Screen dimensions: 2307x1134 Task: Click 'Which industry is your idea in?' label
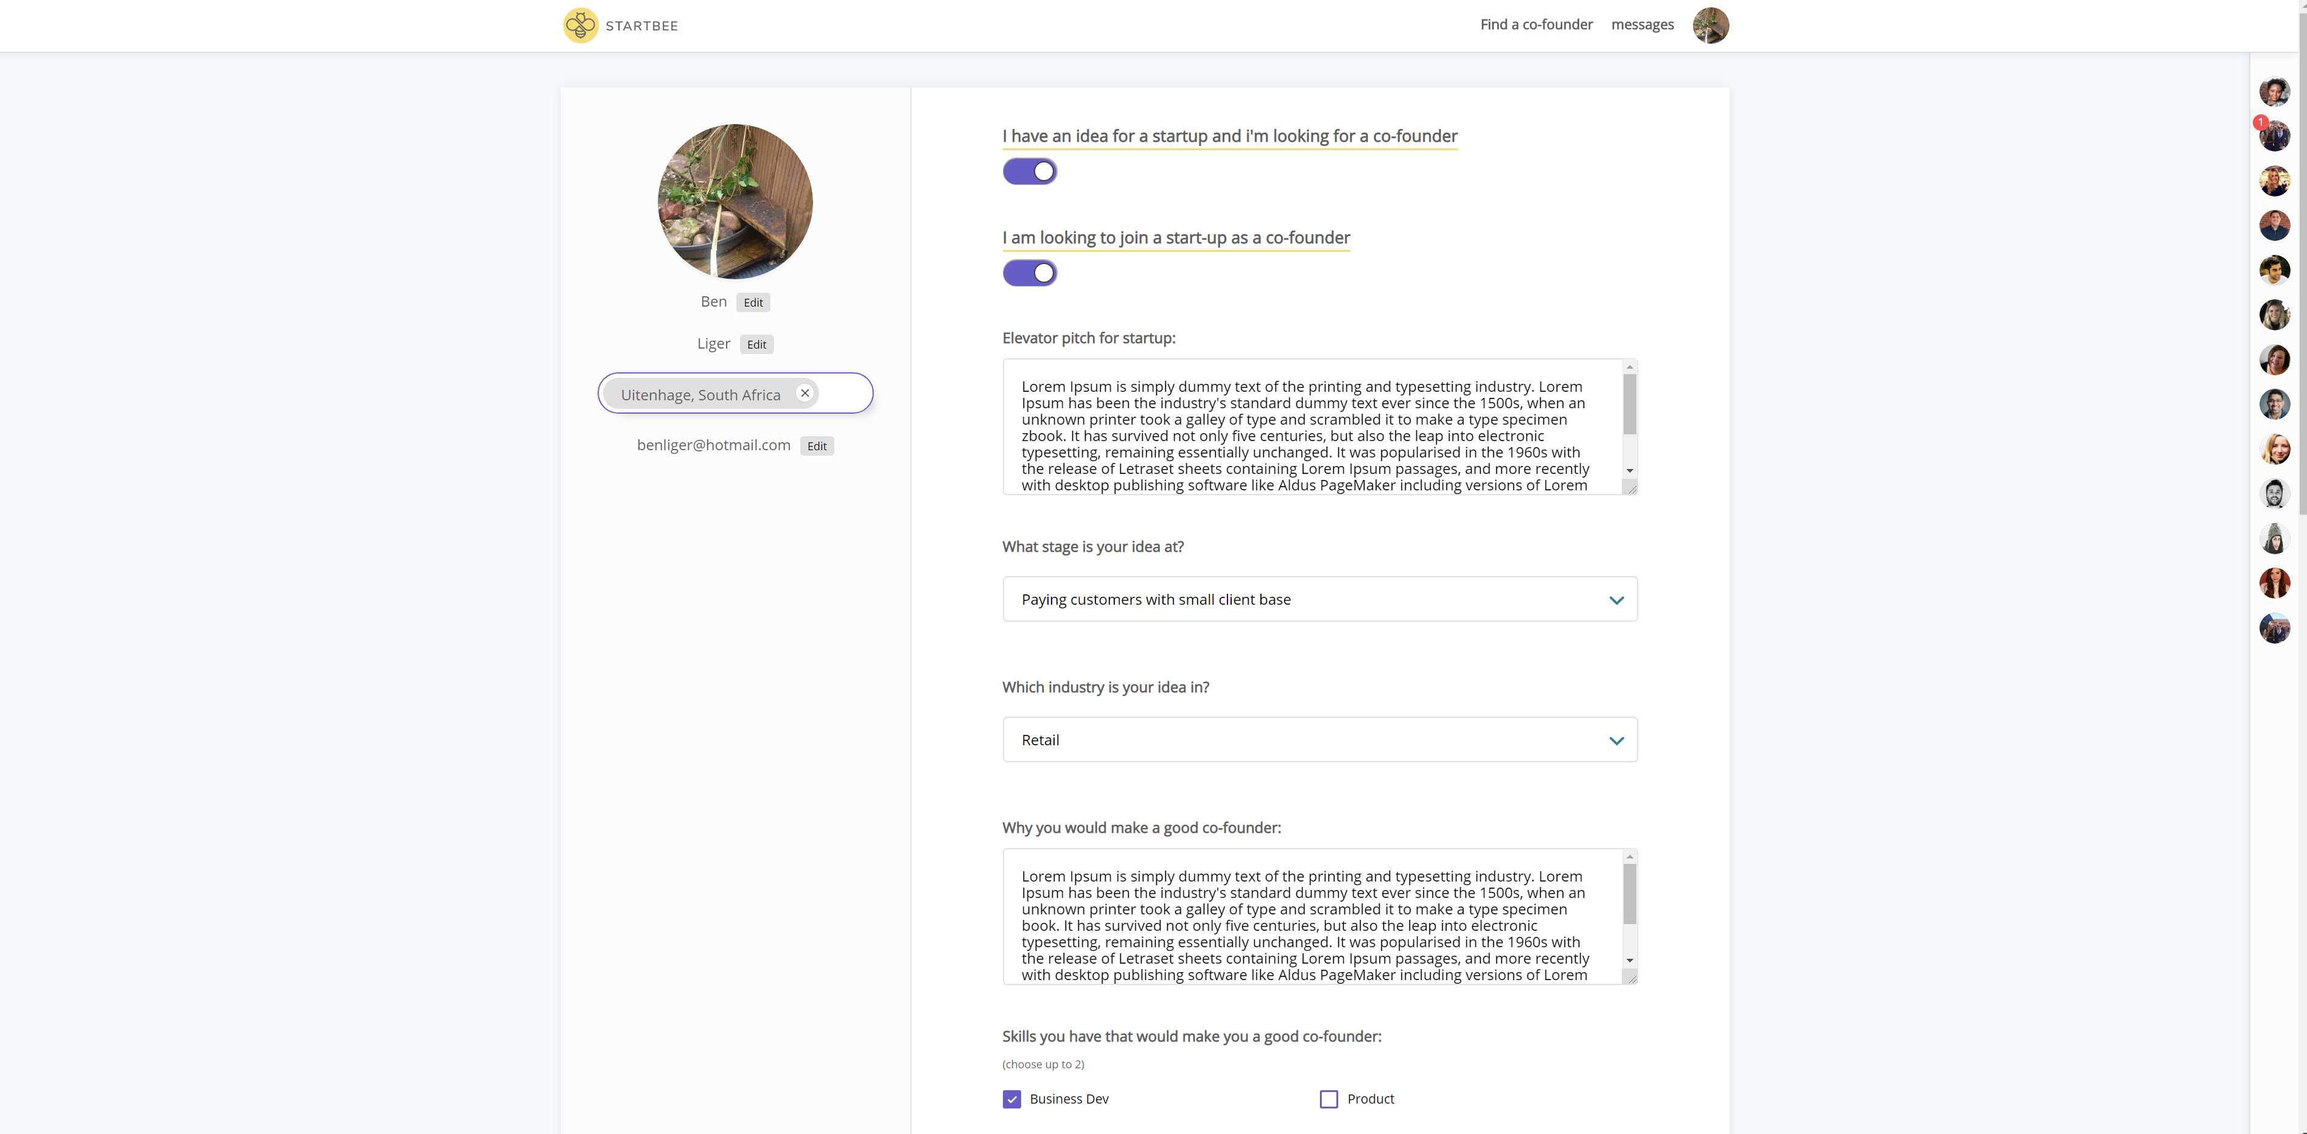pos(1105,687)
